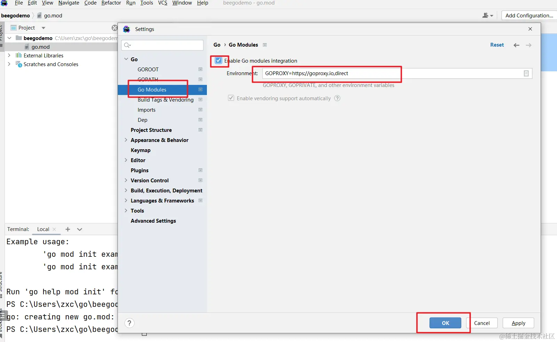Select Project Structure settings item
The width and height of the screenshot is (557, 342).
pyautogui.click(x=151, y=130)
